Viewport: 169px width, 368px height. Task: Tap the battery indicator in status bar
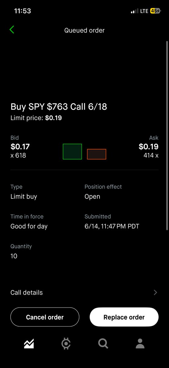point(155,11)
